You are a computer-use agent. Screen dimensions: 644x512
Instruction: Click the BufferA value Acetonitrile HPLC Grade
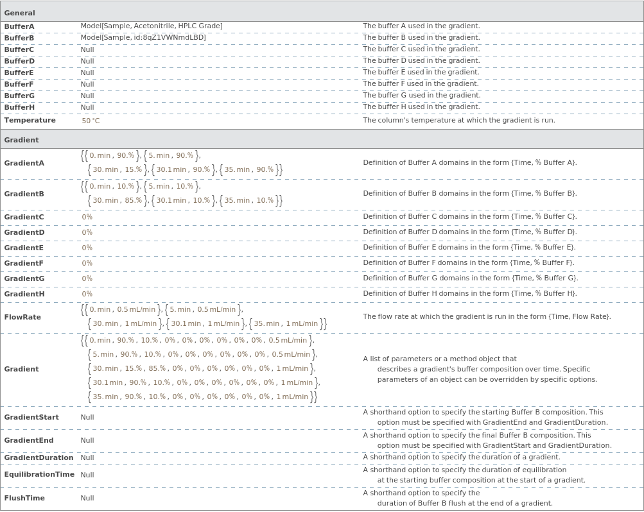[x=151, y=26]
